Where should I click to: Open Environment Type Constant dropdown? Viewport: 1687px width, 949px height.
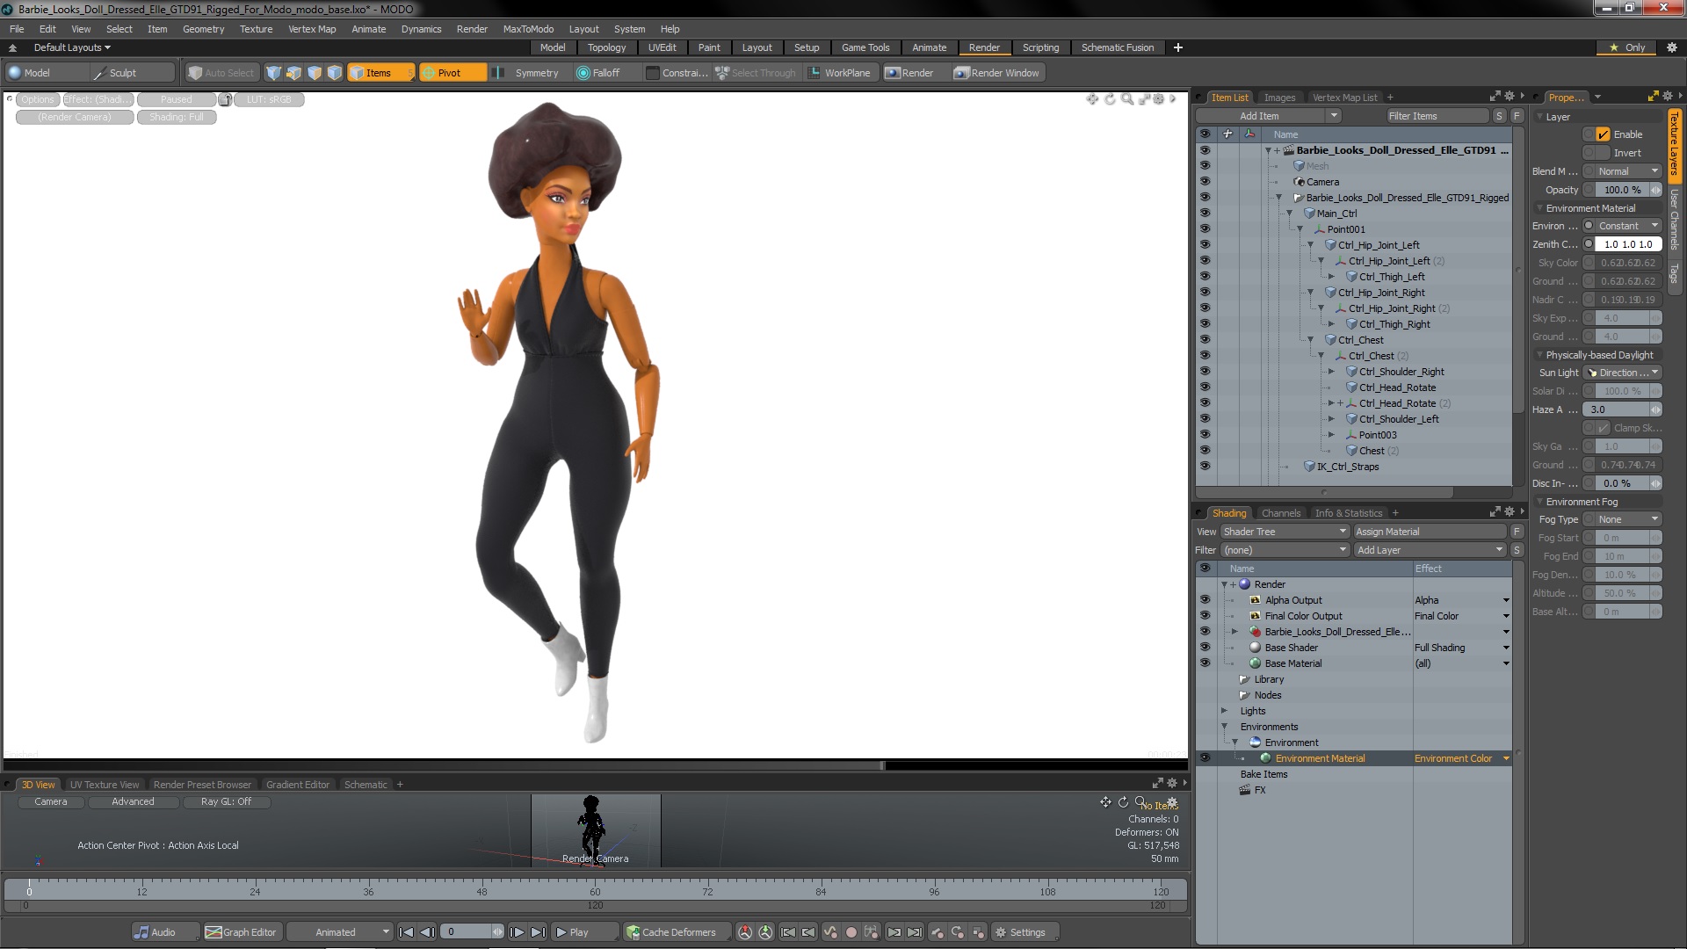point(1628,226)
